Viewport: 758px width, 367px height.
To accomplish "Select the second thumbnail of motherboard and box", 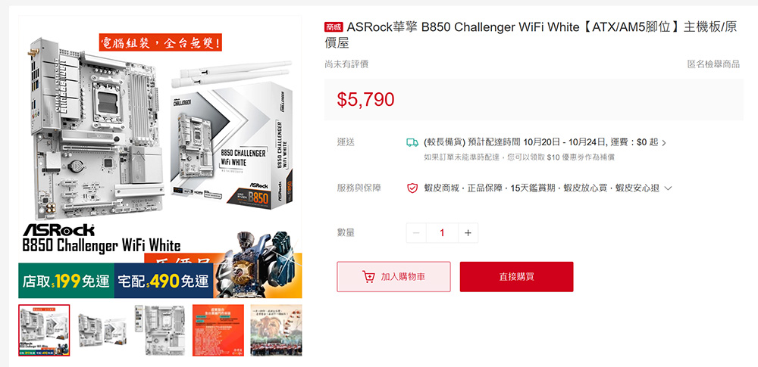I will (102, 330).
